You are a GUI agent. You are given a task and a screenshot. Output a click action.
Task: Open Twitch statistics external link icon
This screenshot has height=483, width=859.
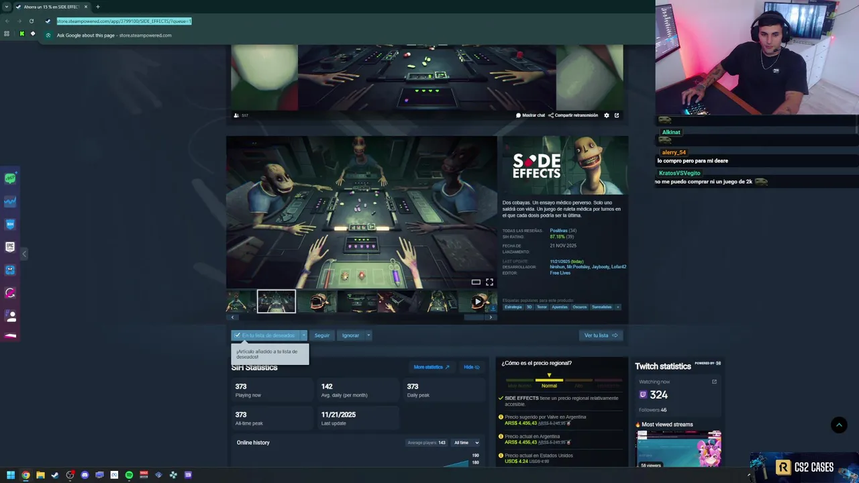(x=714, y=382)
